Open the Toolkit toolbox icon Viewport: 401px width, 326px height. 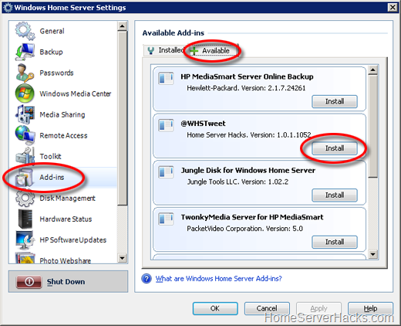pos(25,156)
